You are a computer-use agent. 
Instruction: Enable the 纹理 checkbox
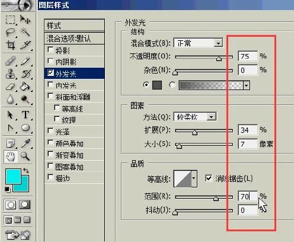point(57,119)
